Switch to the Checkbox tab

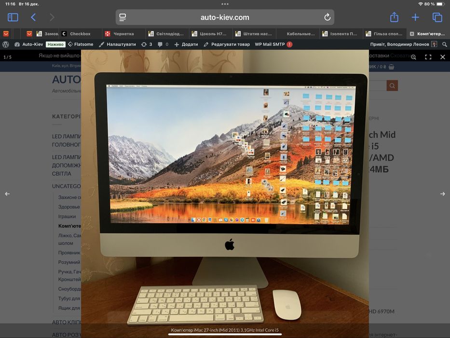[x=80, y=34]
